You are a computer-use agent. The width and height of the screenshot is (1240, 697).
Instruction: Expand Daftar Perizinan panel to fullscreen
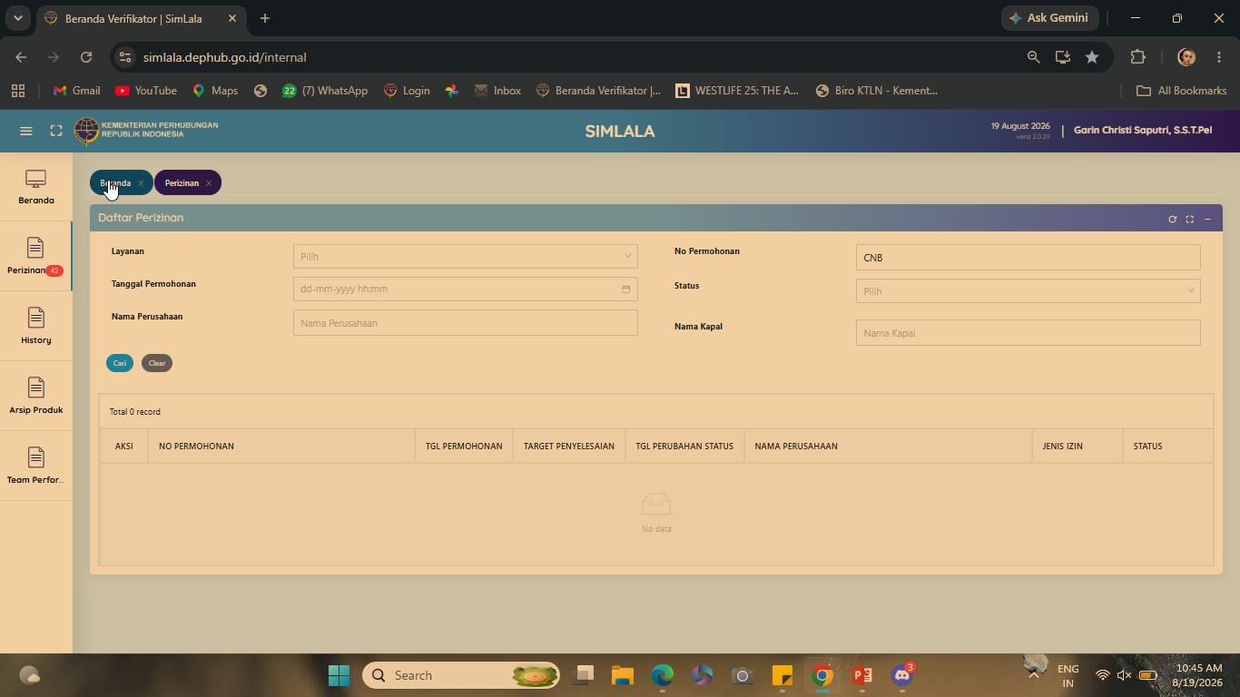[x=1189, y=219]
